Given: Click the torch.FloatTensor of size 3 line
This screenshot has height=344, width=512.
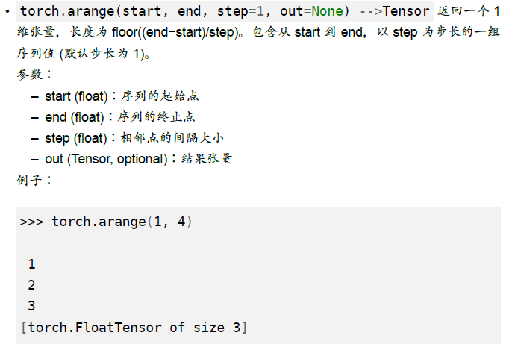Looking at the screenshot, I should [x=134, y=327].
